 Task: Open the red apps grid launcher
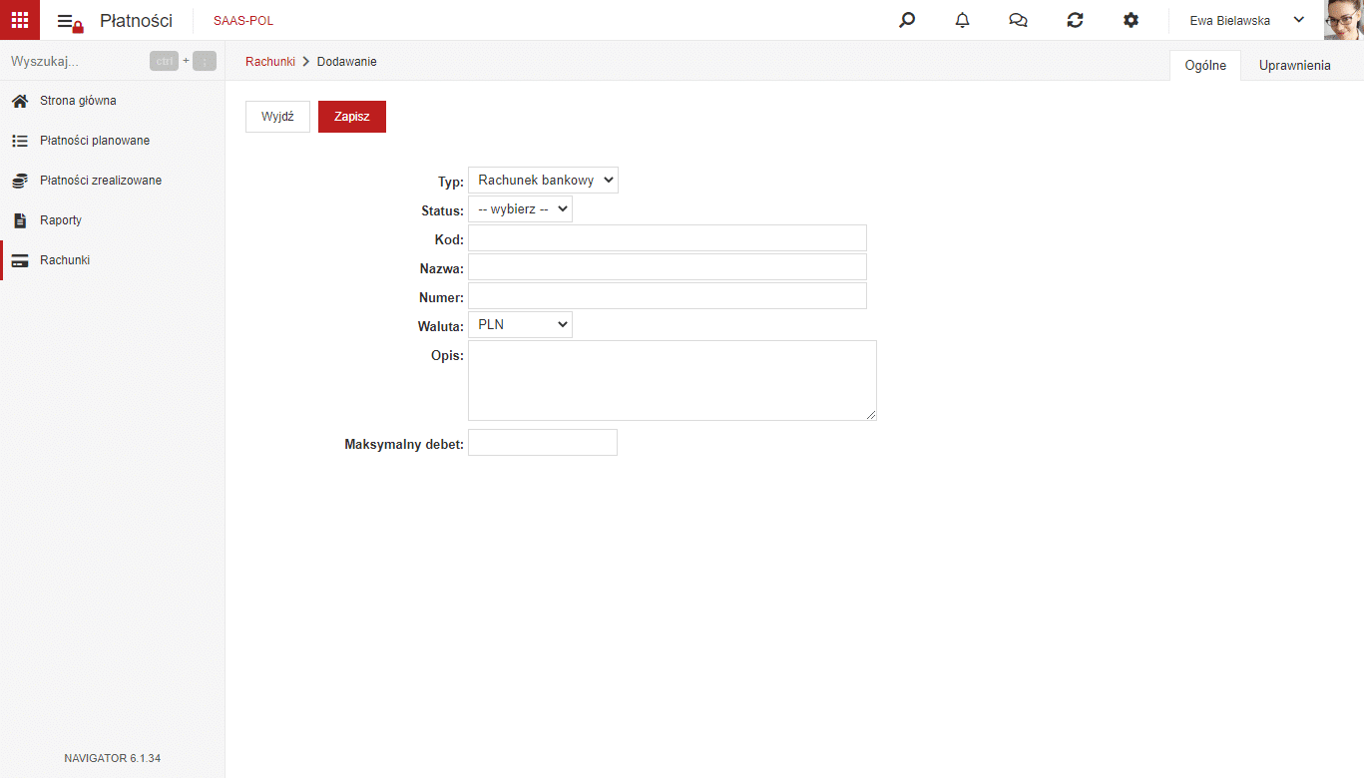coord(20,20)
